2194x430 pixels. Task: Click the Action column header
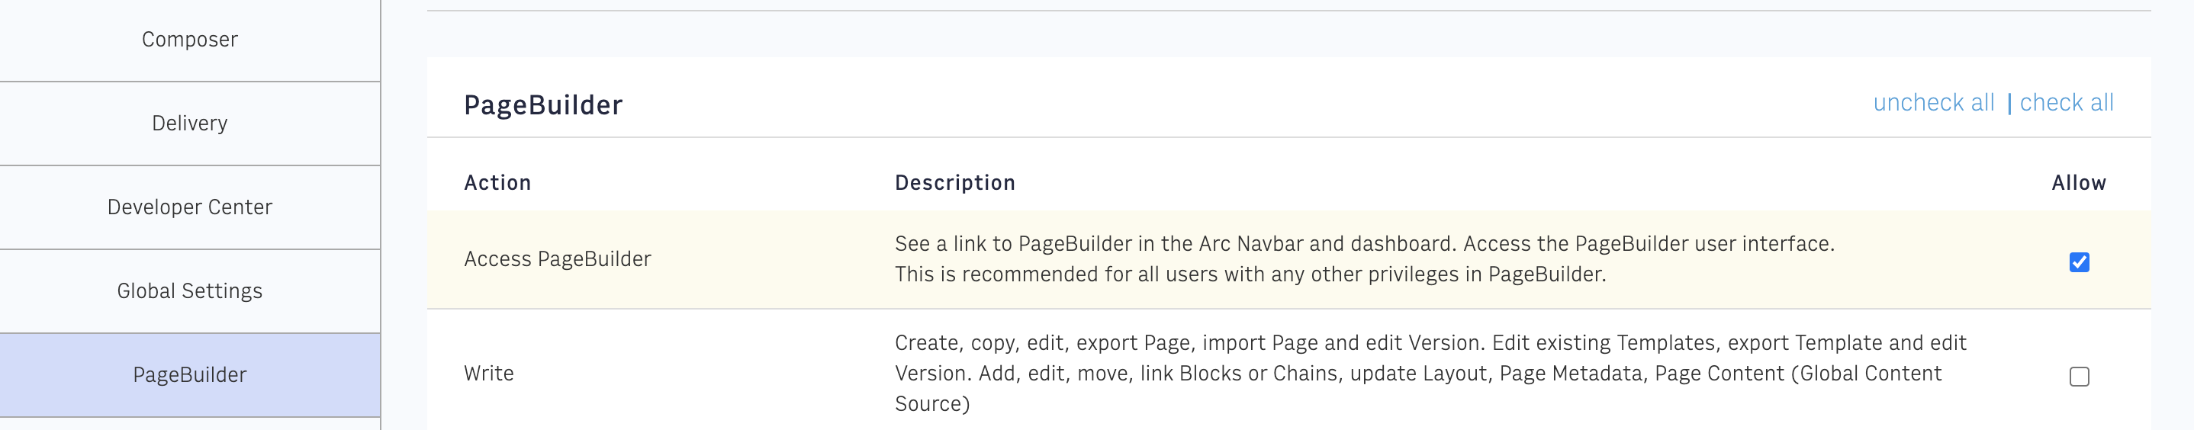[x=497, y=183]
